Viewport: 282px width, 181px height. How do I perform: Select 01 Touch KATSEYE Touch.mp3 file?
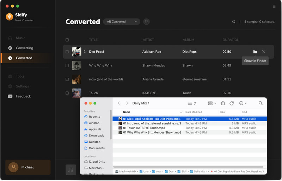coord(190,128)
